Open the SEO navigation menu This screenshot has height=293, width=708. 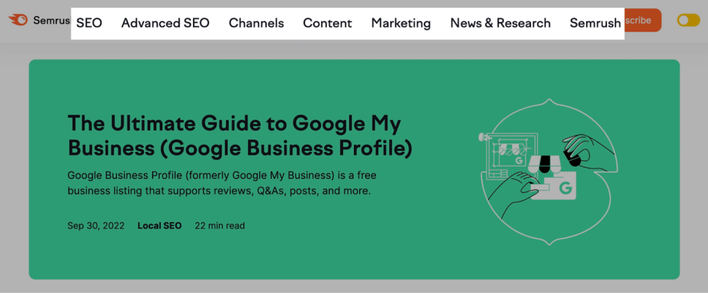[89, 23]
